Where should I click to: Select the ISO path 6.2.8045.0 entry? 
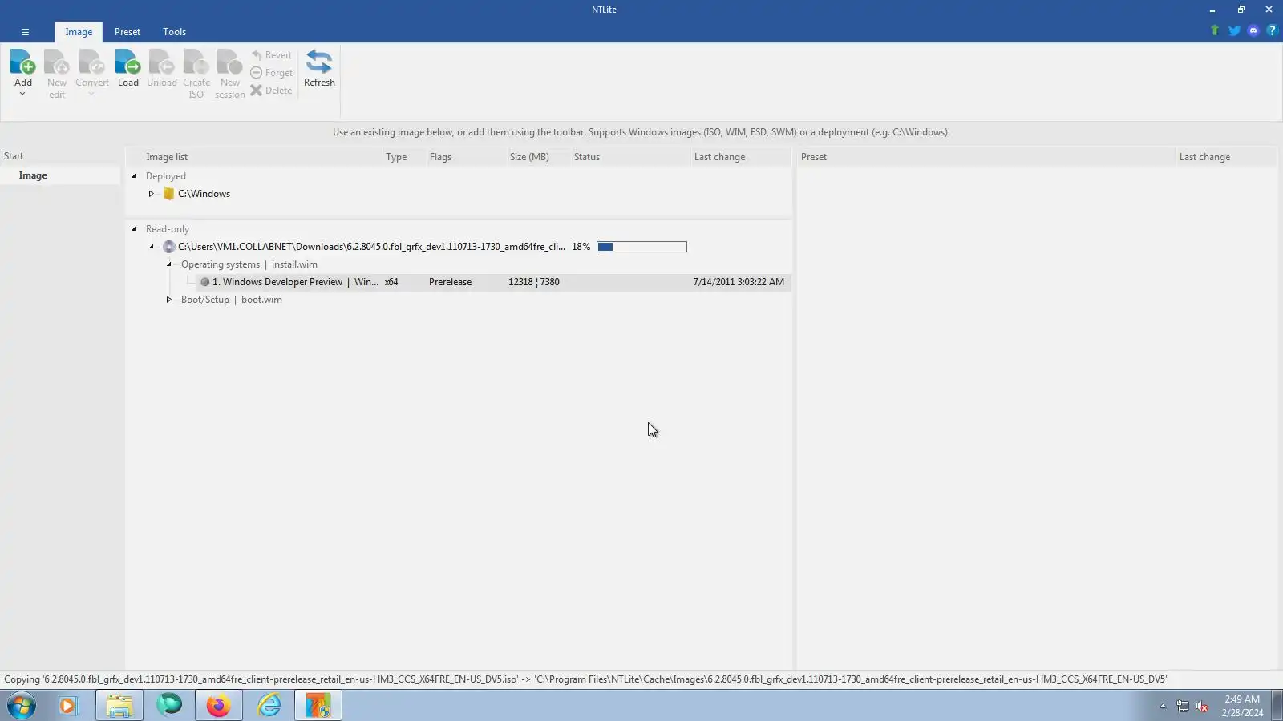[371, 247]
